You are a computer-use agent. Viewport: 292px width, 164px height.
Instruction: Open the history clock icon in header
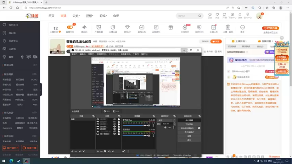(210, 15)
